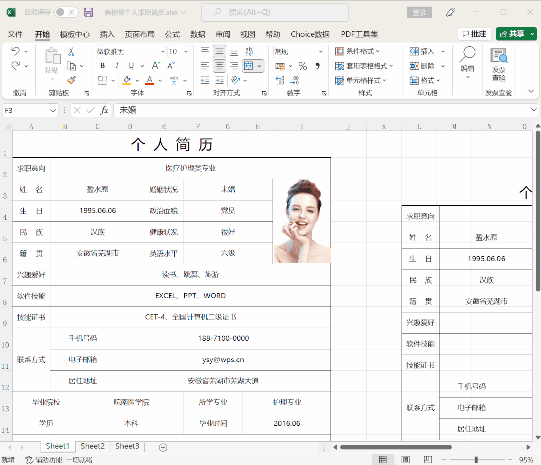Viewport: 541px width, 465px height.
Task: Click the 共享 share button
Action: point(517,34)
